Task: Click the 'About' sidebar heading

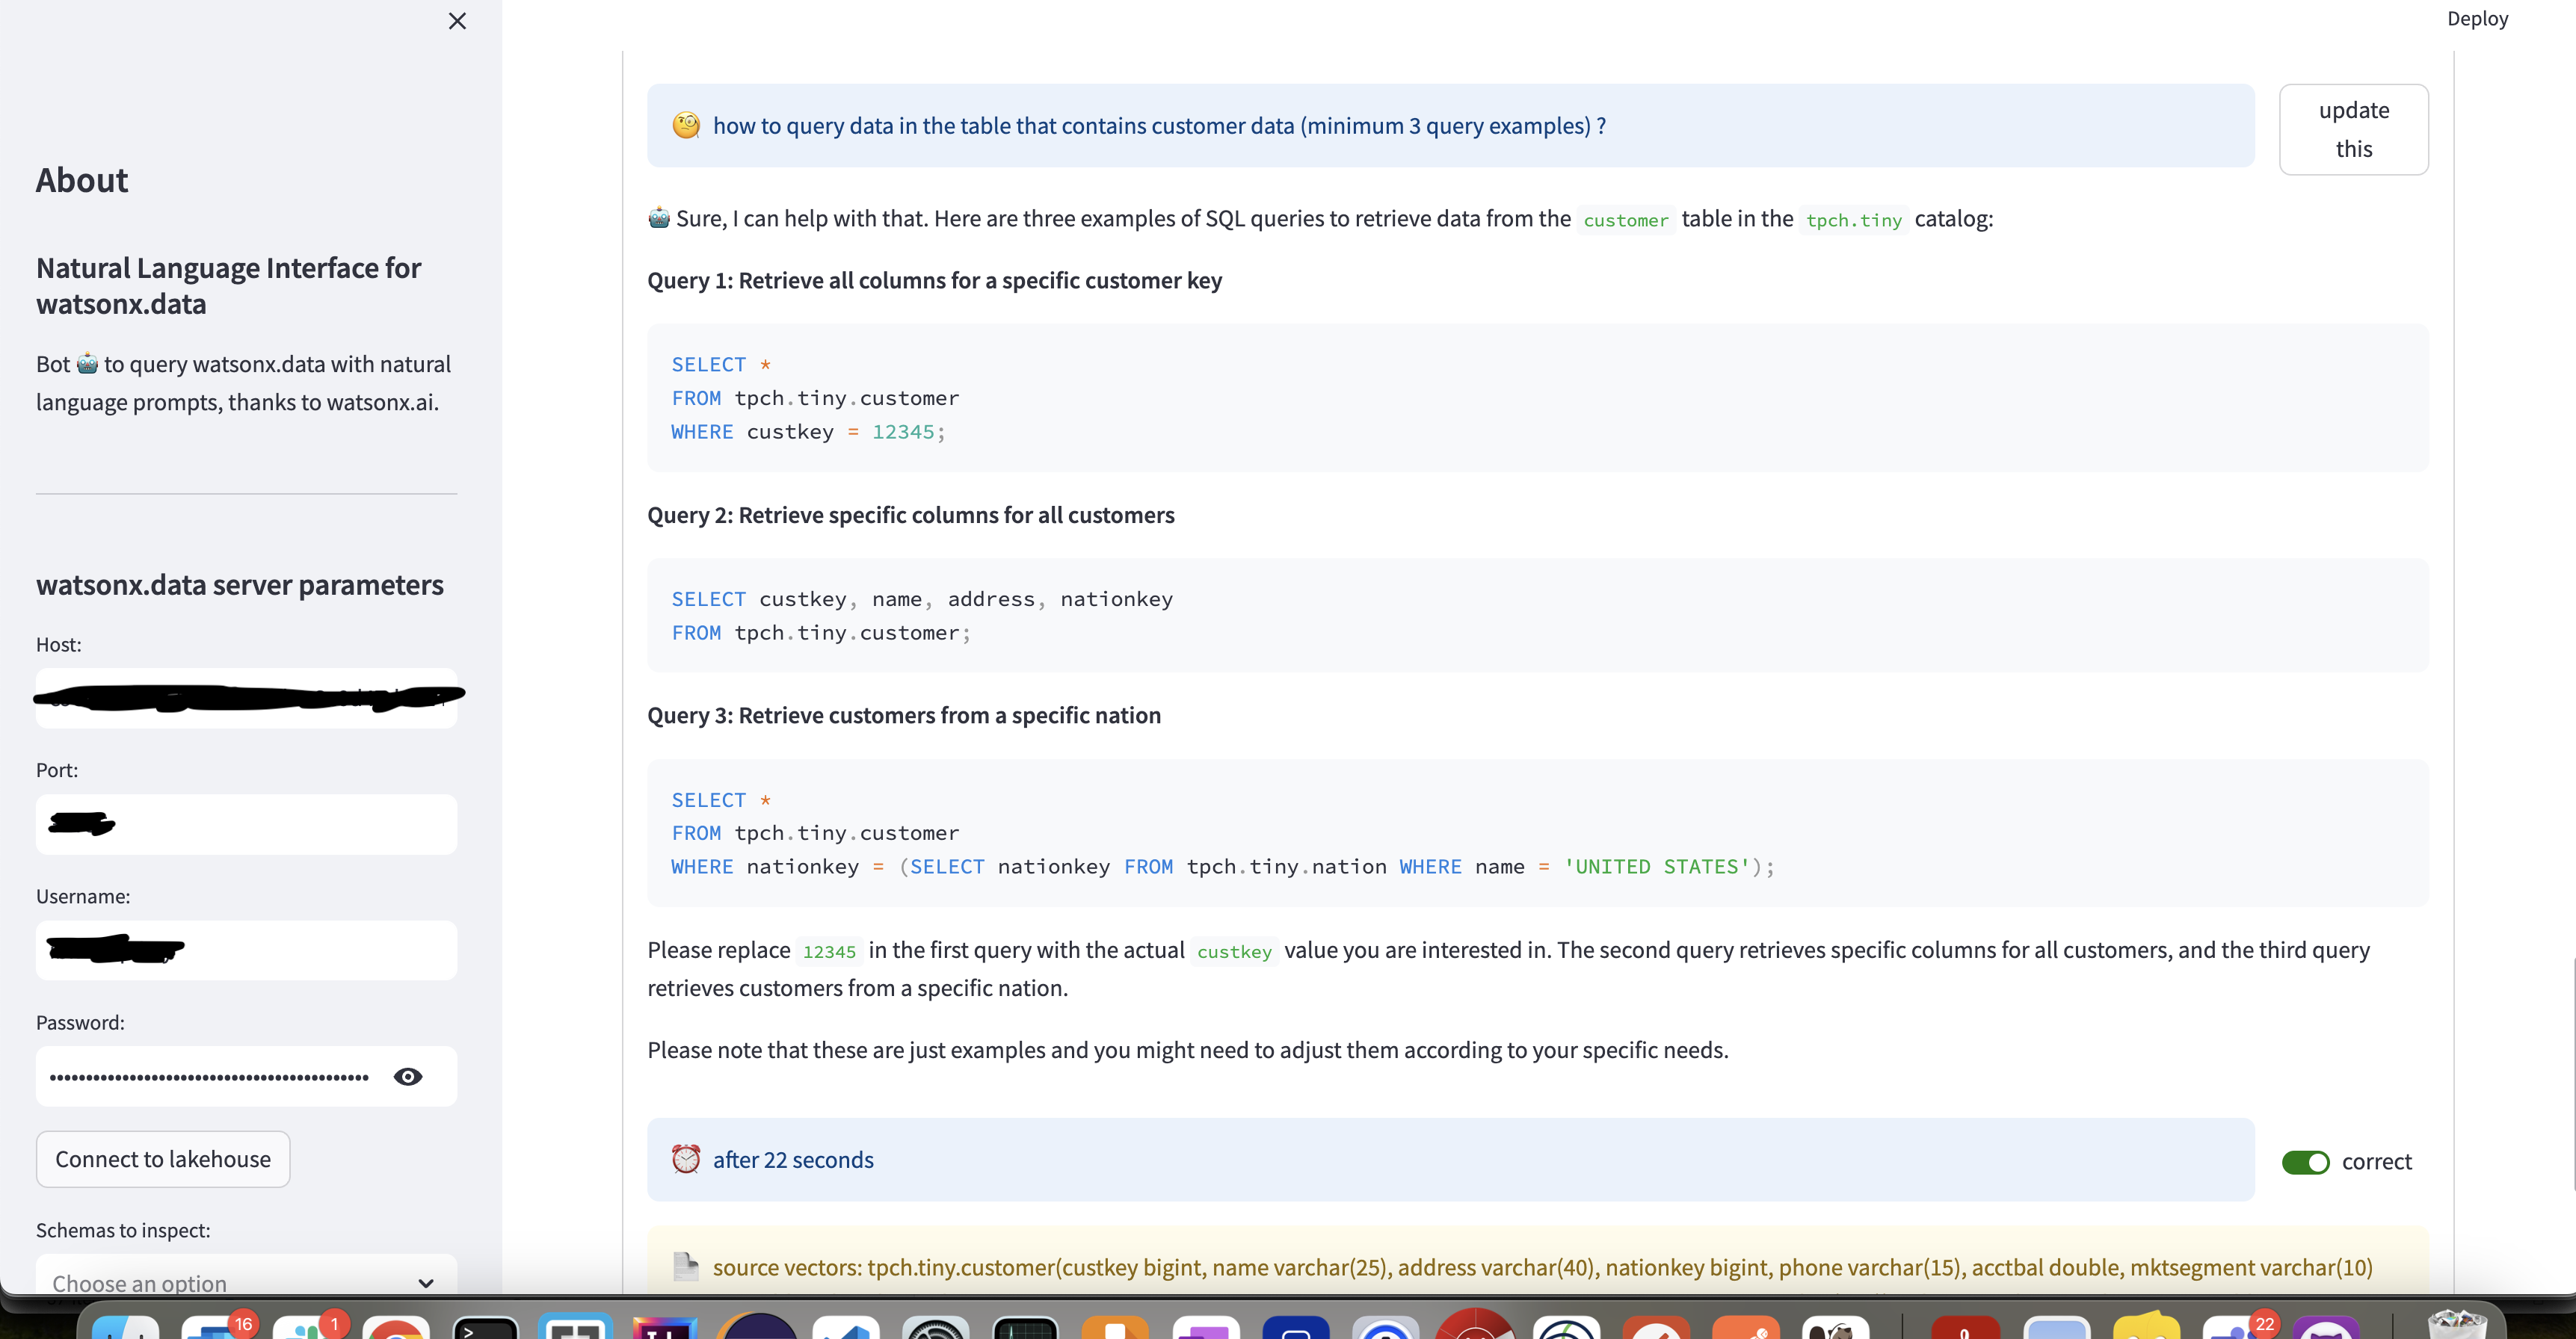Action: pos(82,180)
